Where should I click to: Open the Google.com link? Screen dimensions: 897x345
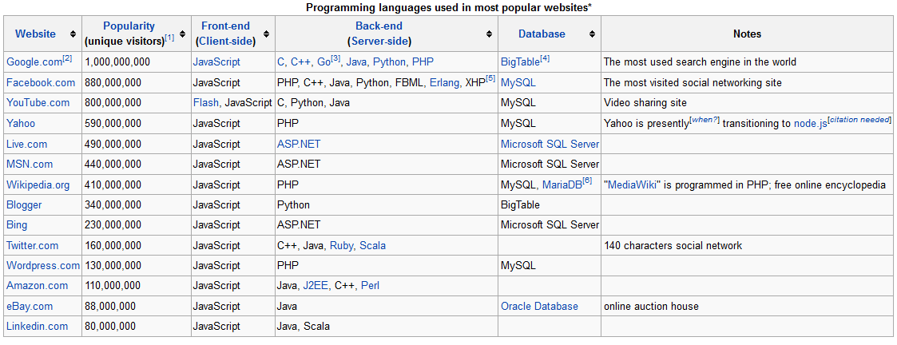click(x=34, y=61)
